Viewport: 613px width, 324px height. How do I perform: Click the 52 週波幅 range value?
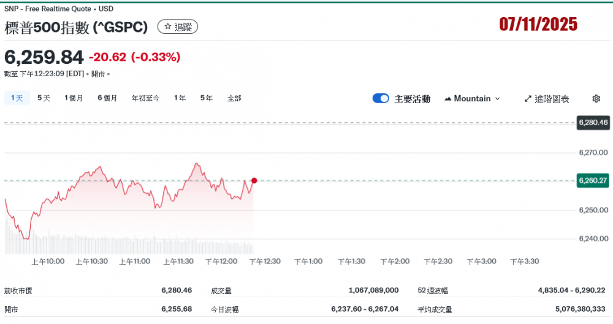tap(570, 290)
